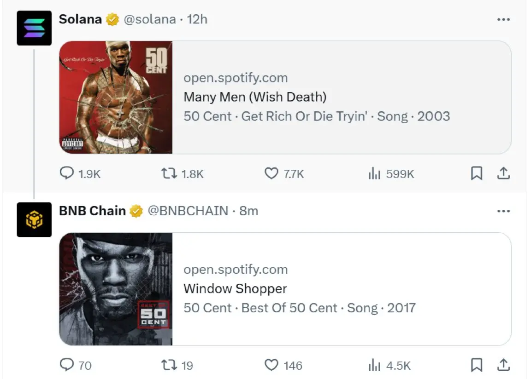Share Solana's tweet
Screen dimensions: 531x379
504,173
